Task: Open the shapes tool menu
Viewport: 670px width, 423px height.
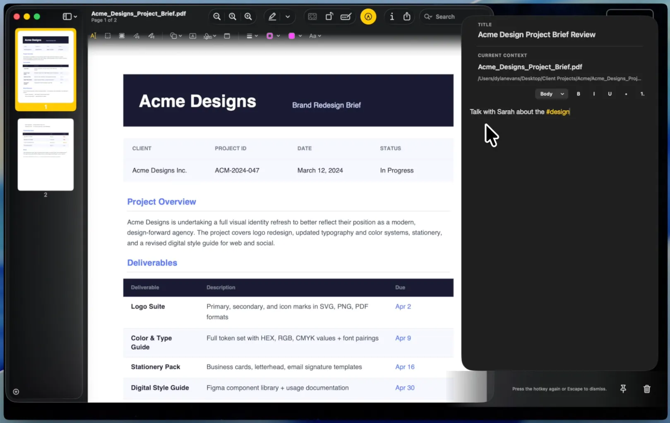Action: tap(176, 36)
